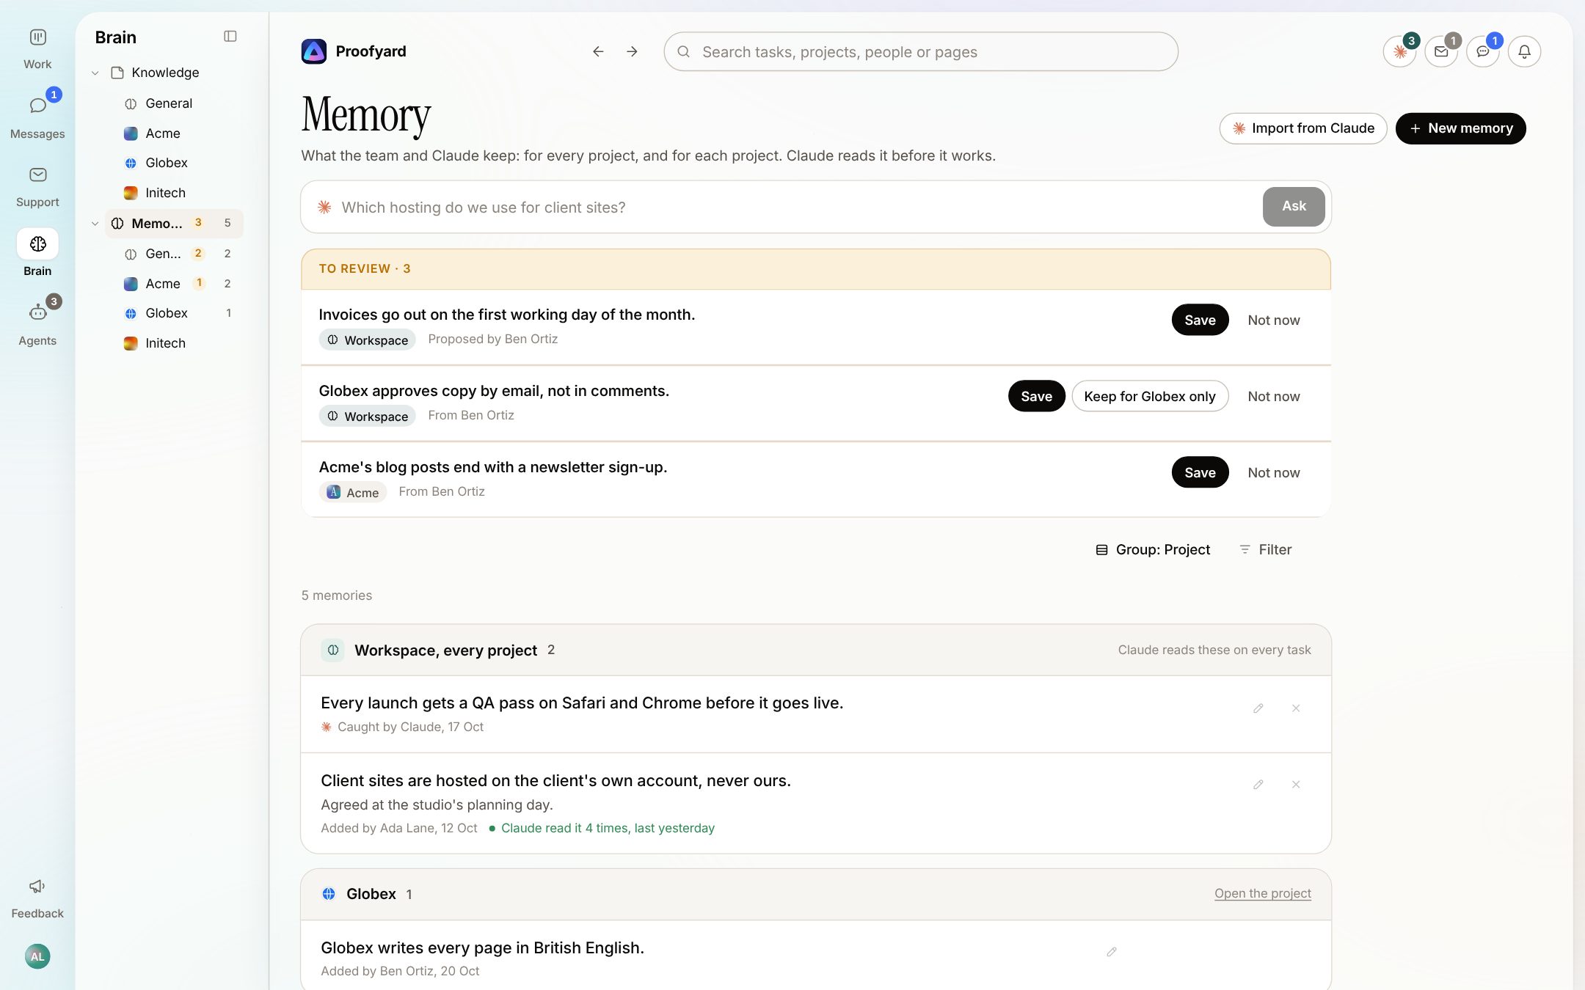This screenshot has height=990, width=1585.
Task: Open the notifications bell
Action: [x=1524, y=51]
